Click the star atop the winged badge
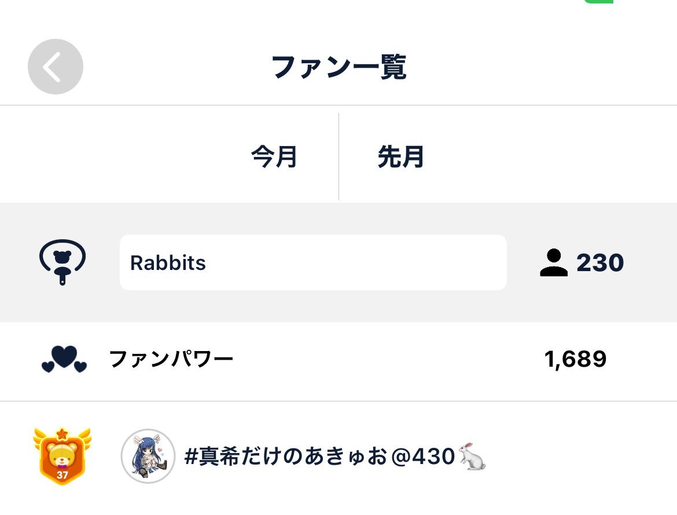The width and height of the screenshot is (677, 515). 62,433
